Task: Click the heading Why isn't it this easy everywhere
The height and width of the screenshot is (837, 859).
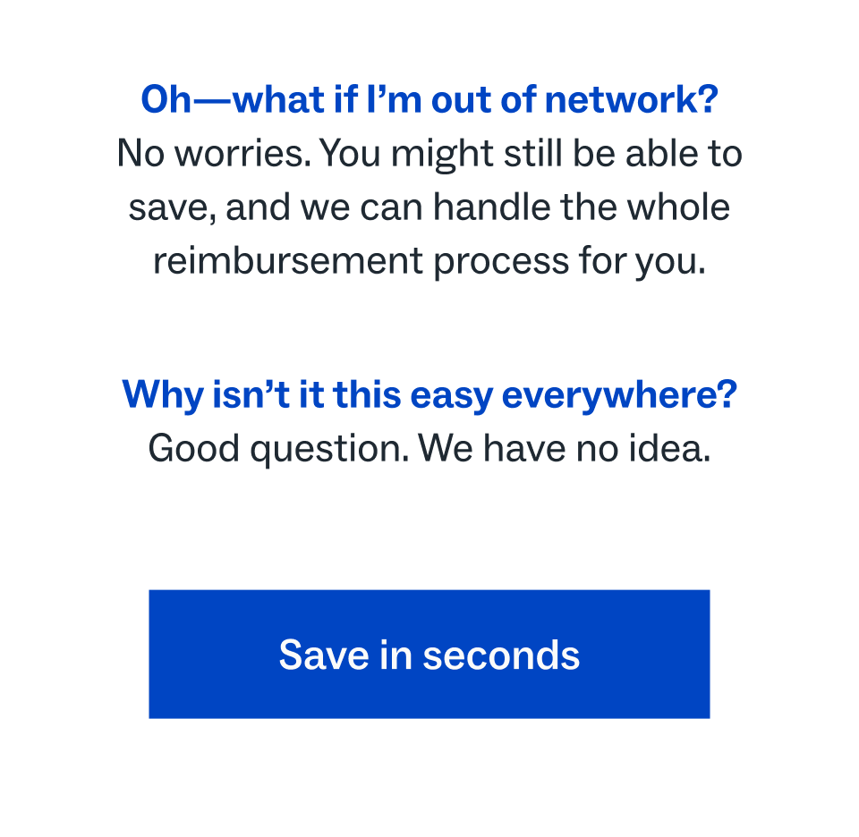Action: tap(429, 393)
